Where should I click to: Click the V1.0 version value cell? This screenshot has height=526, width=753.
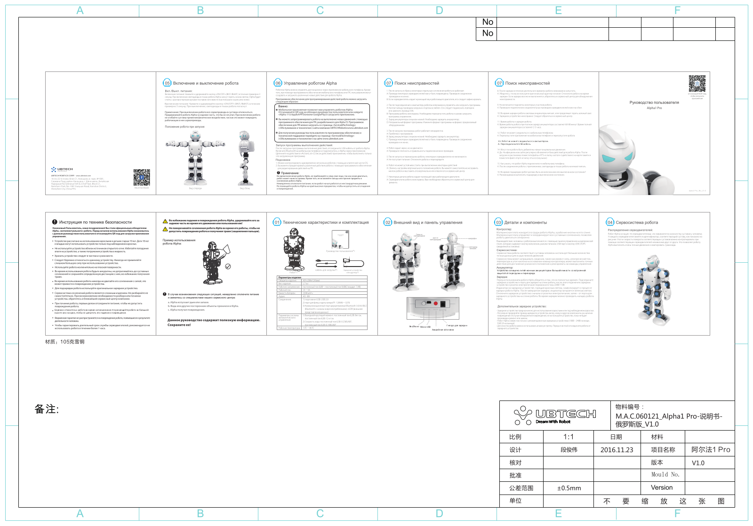tap(711, 463)
